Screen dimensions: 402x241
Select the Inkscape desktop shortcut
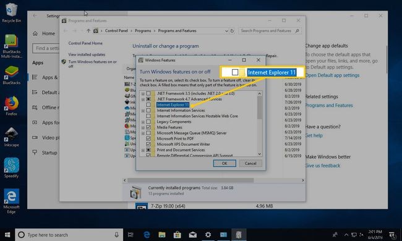[x=11, y=137]
